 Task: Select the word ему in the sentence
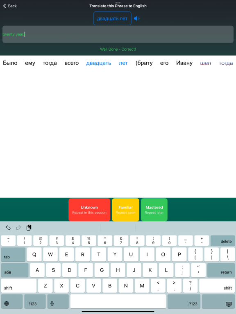coord(30,63)
